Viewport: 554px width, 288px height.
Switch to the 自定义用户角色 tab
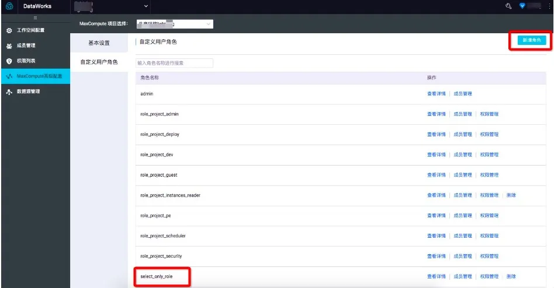99,62
